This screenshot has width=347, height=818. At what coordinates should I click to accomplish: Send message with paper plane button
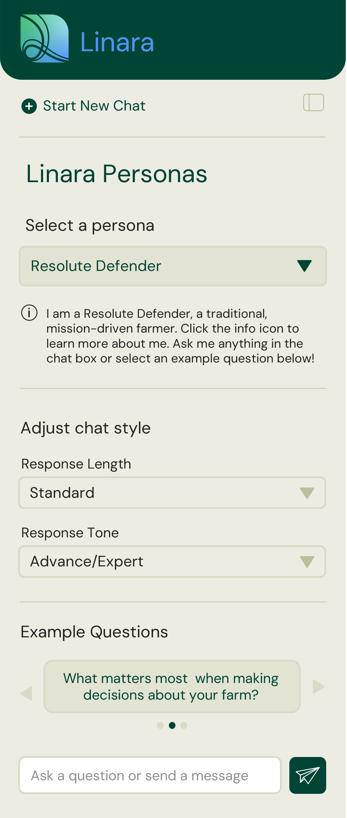[307, 775]
